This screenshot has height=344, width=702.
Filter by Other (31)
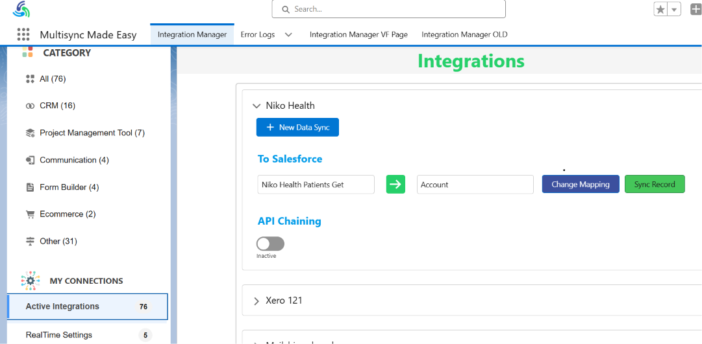click(x=58, y=241)
